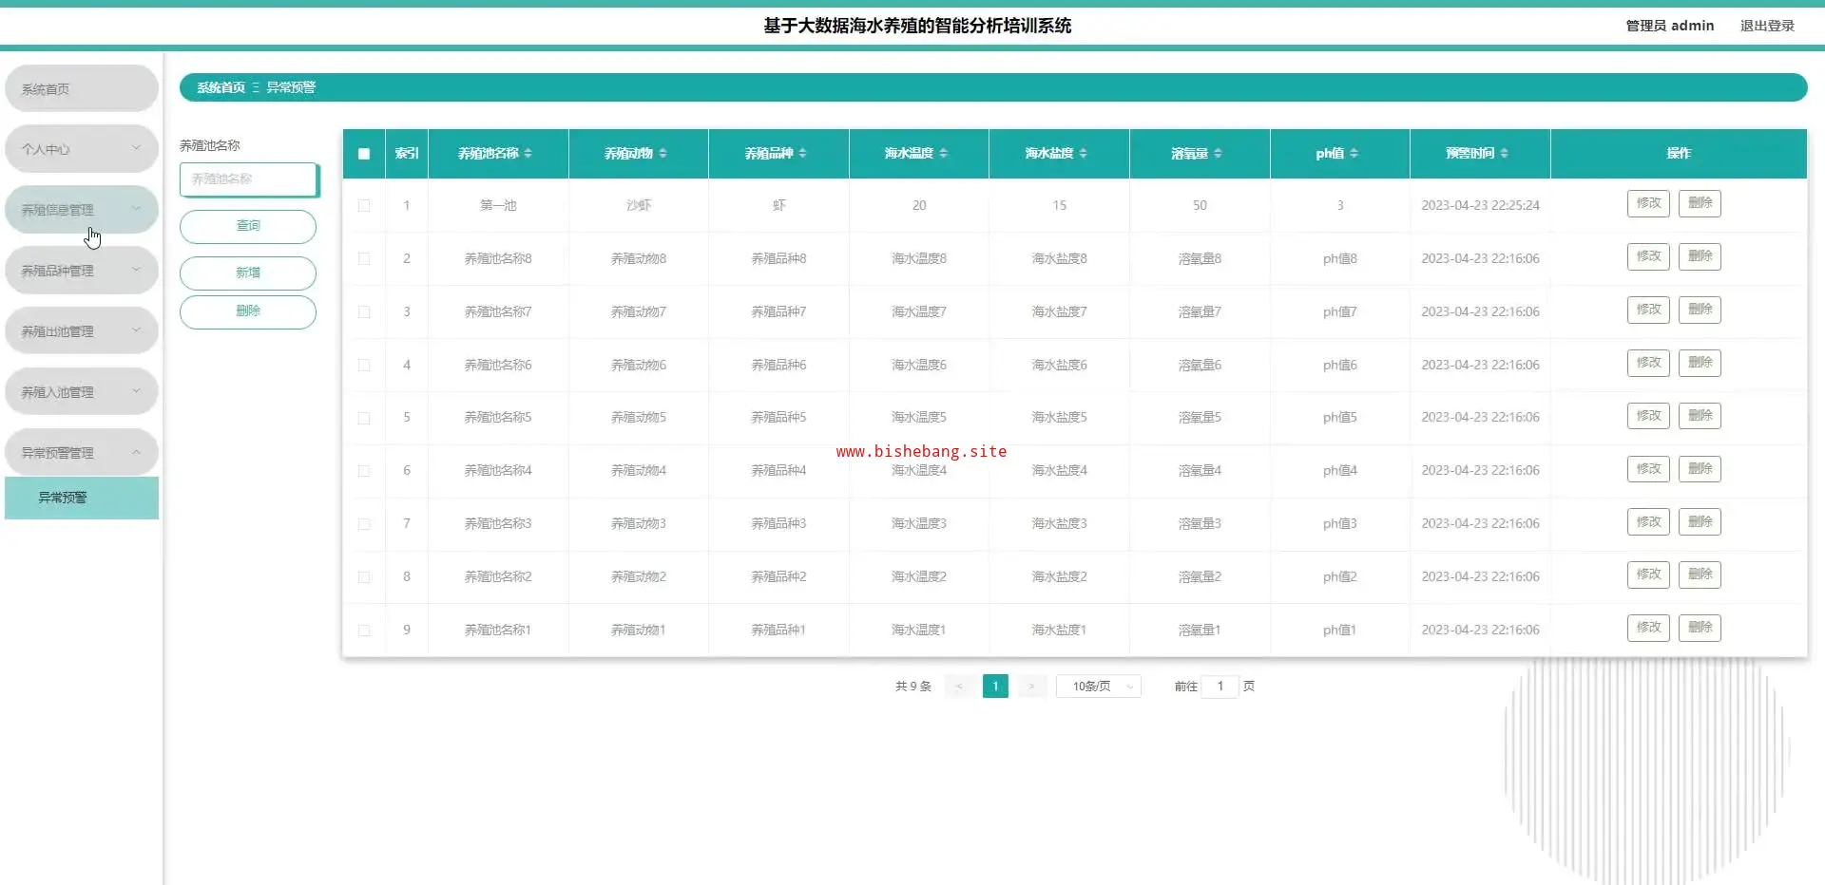Screen dimensions: 1825x885
Task: Click 删除 for the 第一池 row
Action: pos(1700,203)
